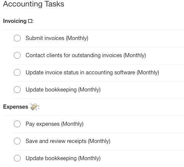Viewport: 184px width, 167px height.
Task: Collapse the Expenses section header
Action: point(21,107)
